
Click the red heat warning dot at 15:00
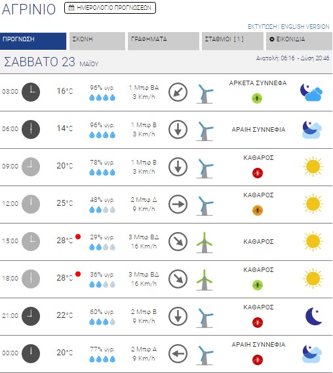point(78,237)
